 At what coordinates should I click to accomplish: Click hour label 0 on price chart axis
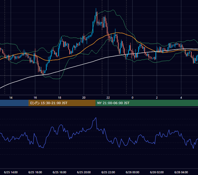point(132,98)
